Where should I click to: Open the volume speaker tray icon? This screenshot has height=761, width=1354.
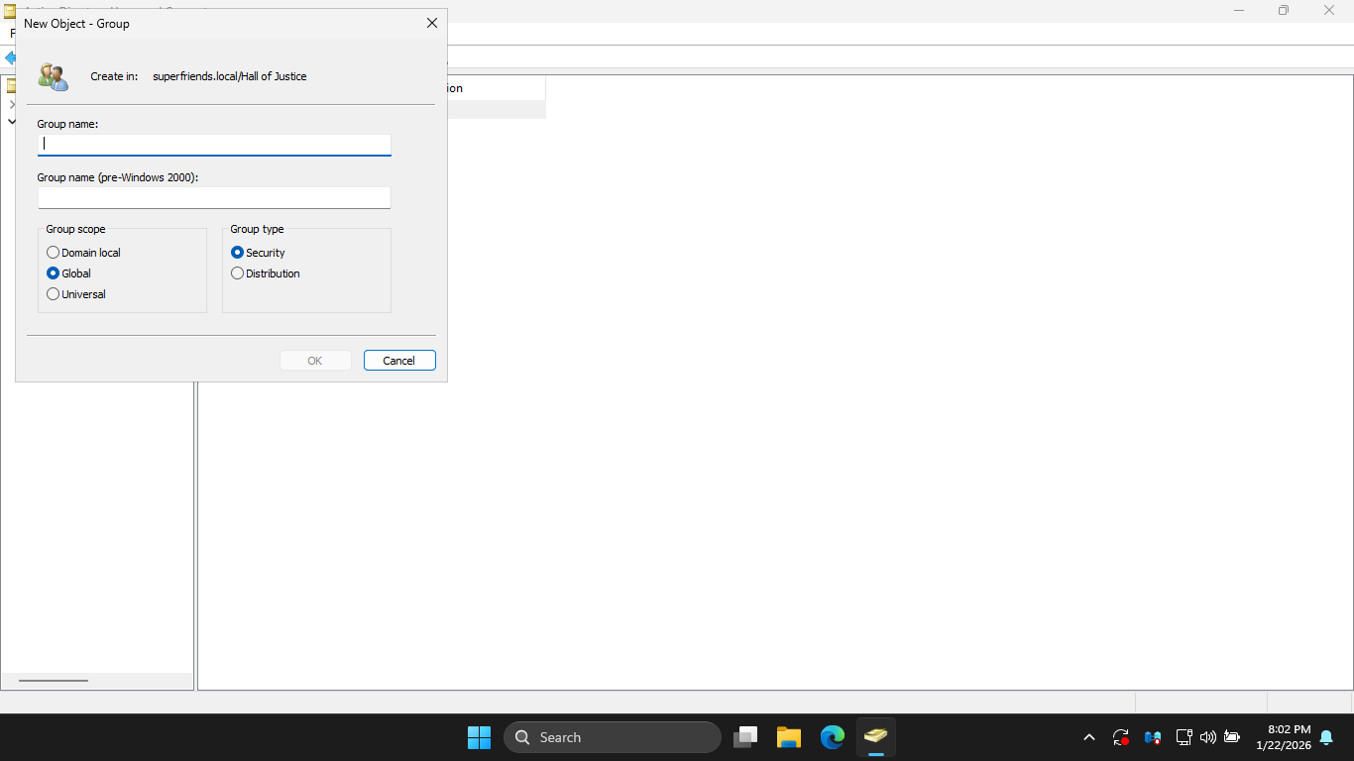pyautogui.click(x=1207, y=737)
